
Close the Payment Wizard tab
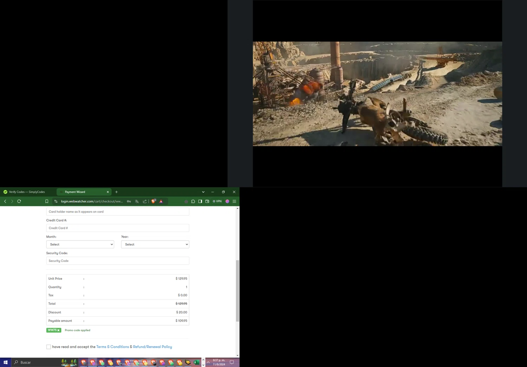coord(108,192)
